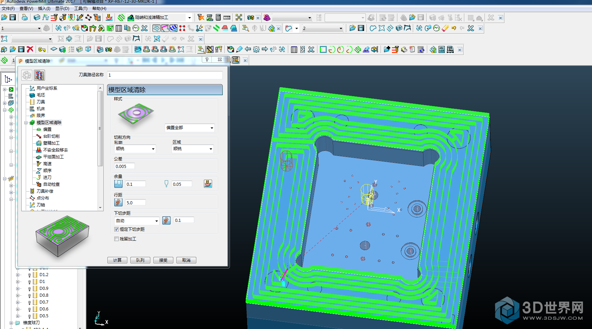The height and width of the screenshot is (329, 592).
Task: Open the 插入(I) menu
Action: (44, 9)
